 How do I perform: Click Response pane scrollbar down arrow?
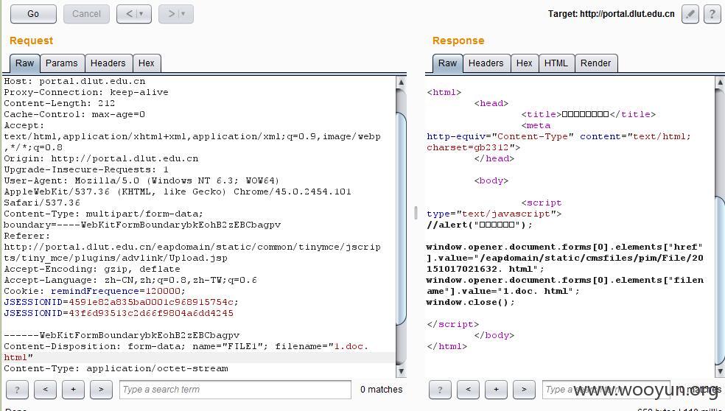[720, 370]
